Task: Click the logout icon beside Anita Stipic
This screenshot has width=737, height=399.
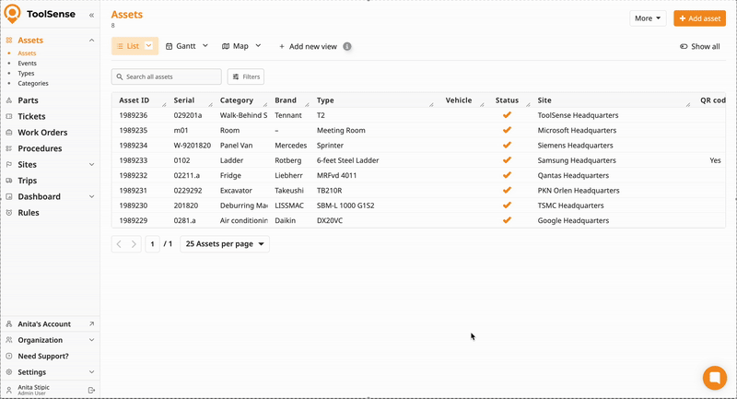Action: (91, 390)
